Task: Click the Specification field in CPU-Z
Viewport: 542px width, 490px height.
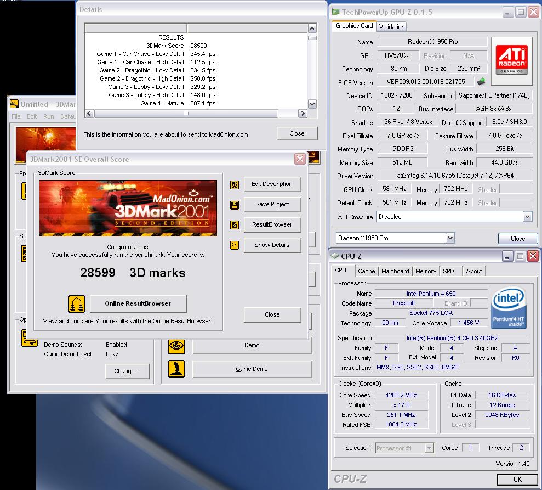Action: (452, 338)
